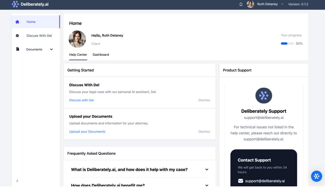325x188 pixels.
Task: Click the Documents file icon in sidebar
Action: (17, 49)
